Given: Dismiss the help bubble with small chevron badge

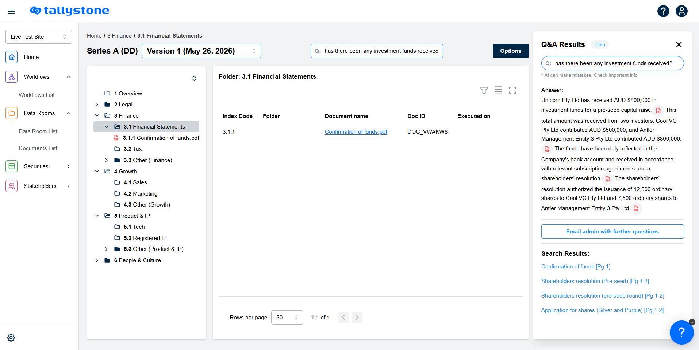Looking at the screenshot, I should (692, 322).
